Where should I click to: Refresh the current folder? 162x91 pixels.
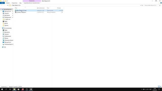pos(142,5)
